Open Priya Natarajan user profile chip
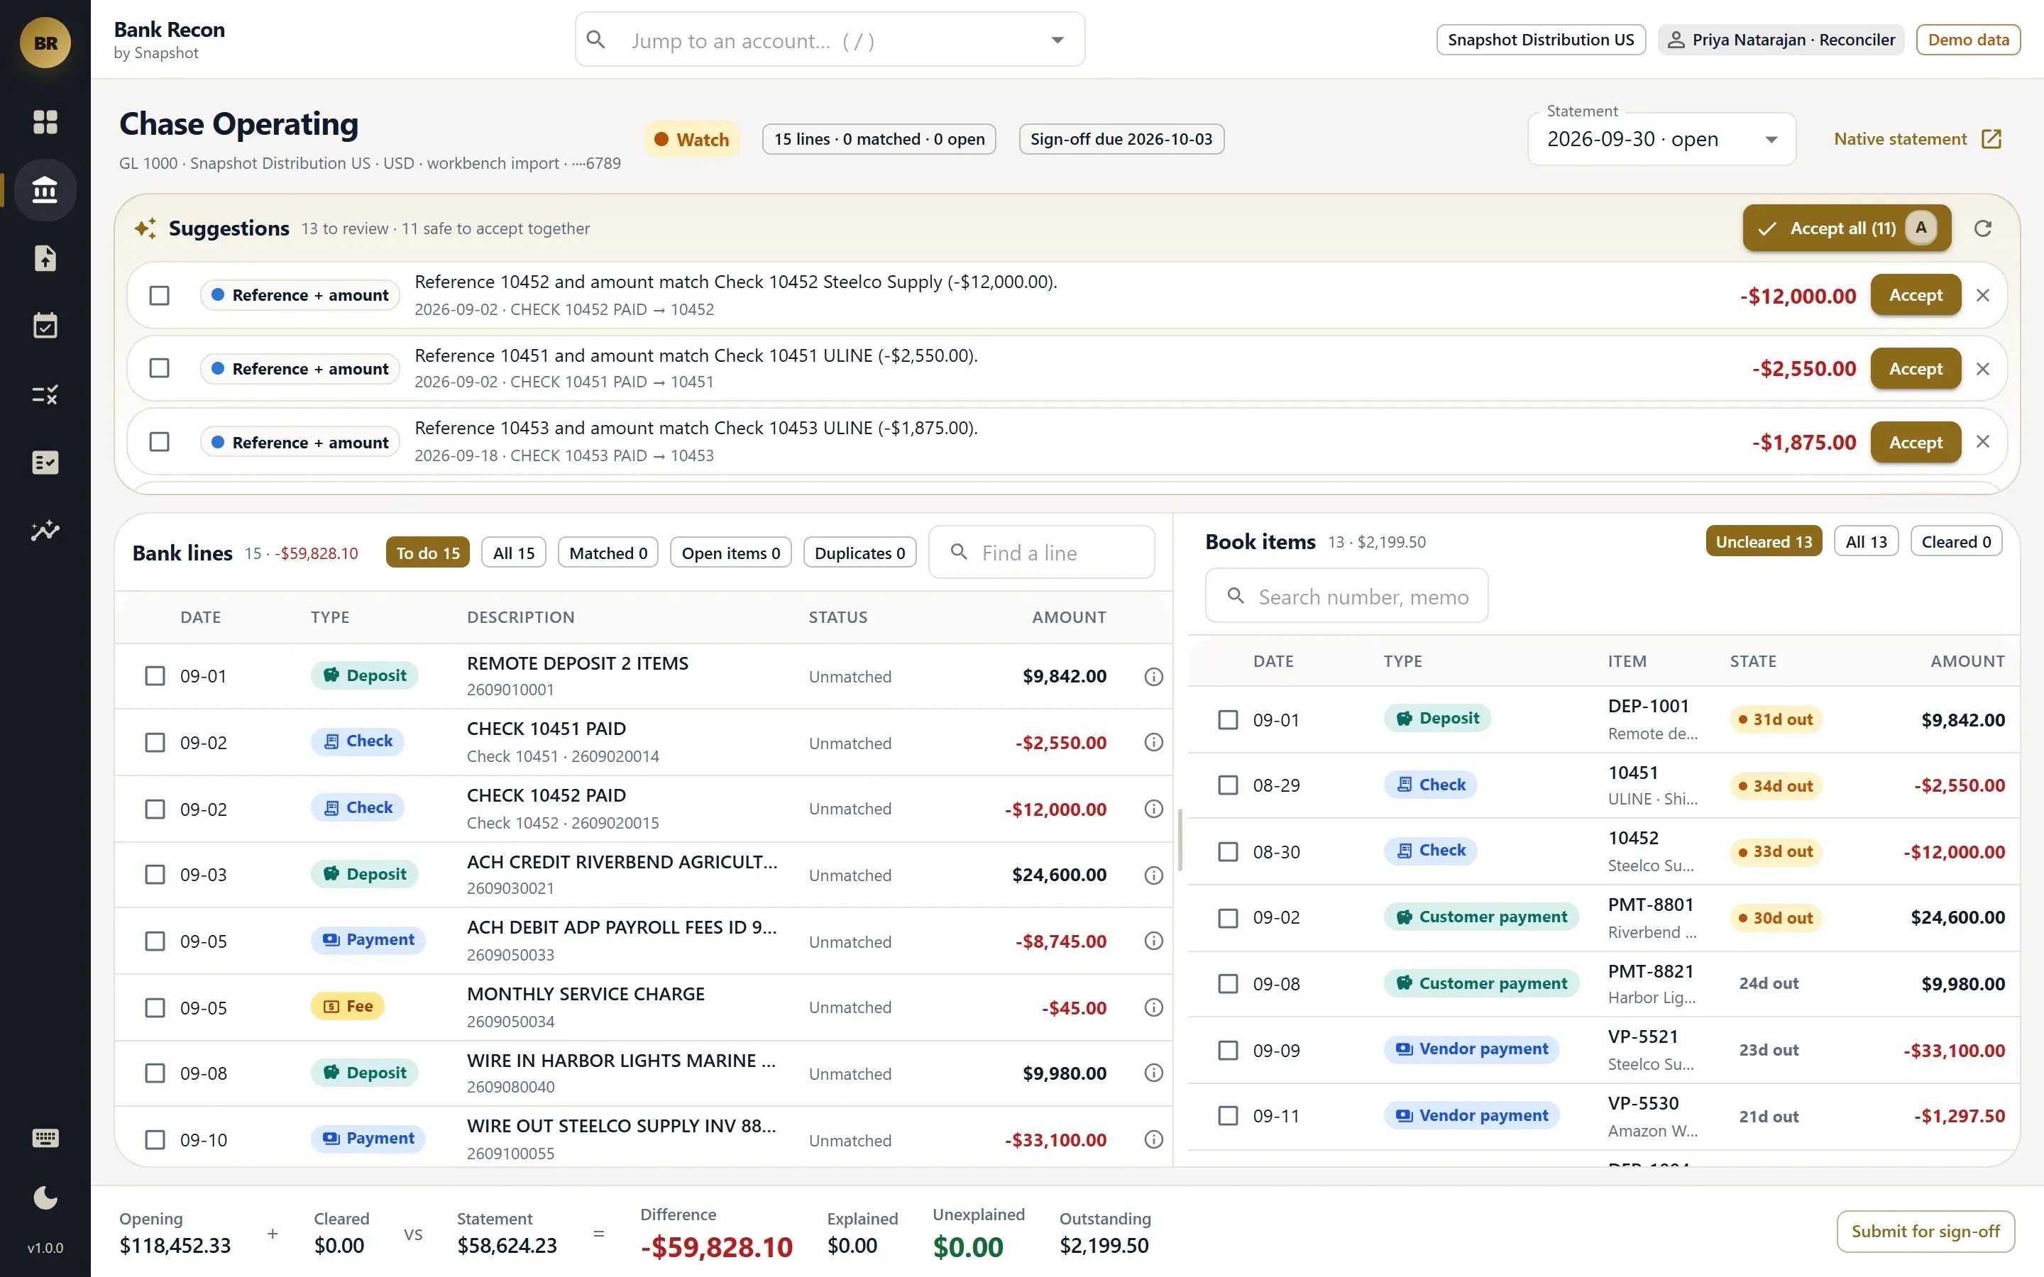This screenshot has width=2044, height=1277. click(x=1781, y=40)
